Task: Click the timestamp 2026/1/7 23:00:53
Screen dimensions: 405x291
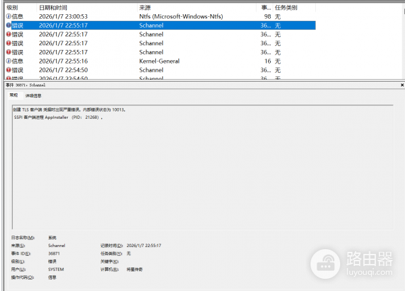Action: (x=63, y=16)
